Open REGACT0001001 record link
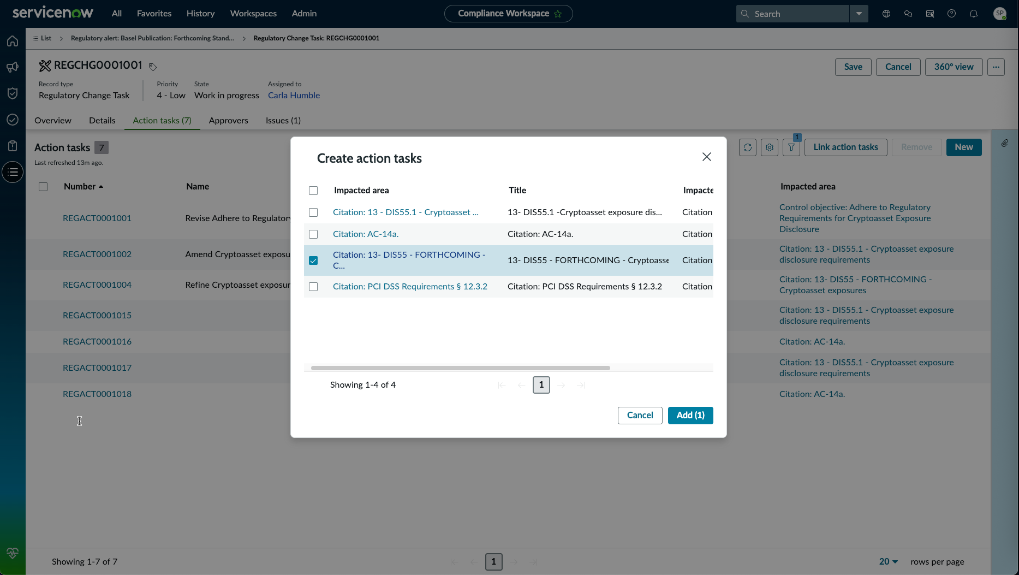The image size is (1019, 575). (97, 218)
